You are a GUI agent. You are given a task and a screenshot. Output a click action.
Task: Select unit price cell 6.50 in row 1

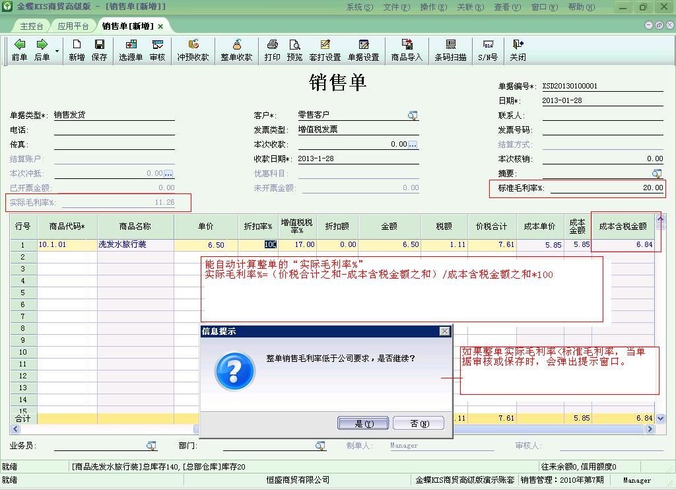[x=206, y=244]
